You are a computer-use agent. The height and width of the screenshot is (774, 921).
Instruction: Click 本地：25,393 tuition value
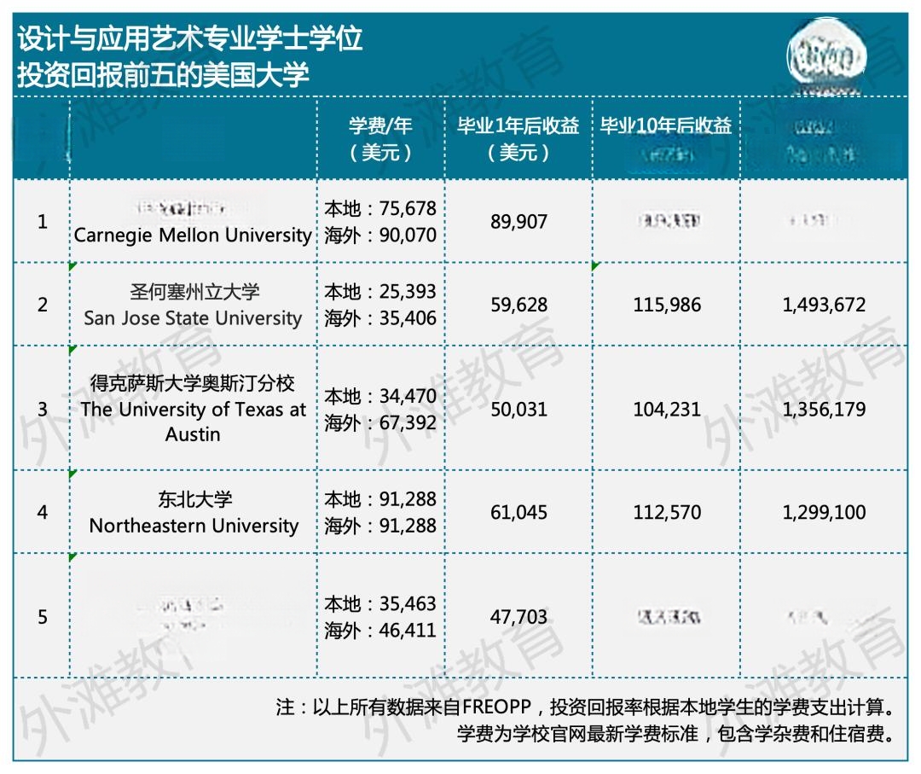tap(380, 292)
